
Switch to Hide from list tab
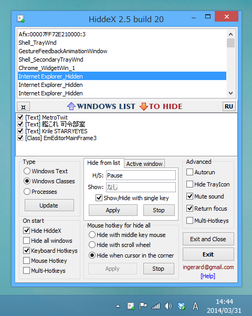(x=104, y=163)
